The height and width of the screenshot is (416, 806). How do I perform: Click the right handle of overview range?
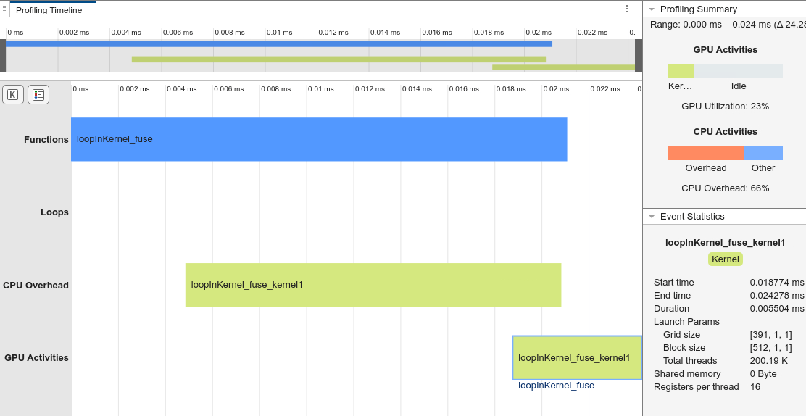coord(639,55)
